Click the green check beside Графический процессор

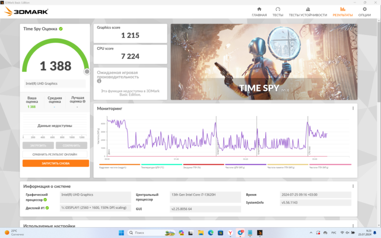click(x=45, y=200)
